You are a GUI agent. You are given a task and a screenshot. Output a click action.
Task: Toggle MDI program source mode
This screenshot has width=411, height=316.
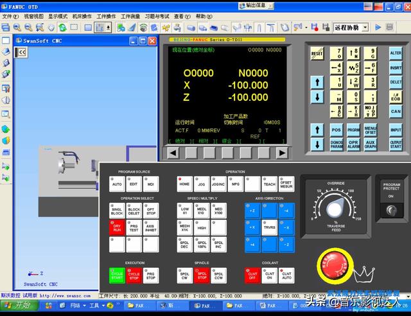151,184
